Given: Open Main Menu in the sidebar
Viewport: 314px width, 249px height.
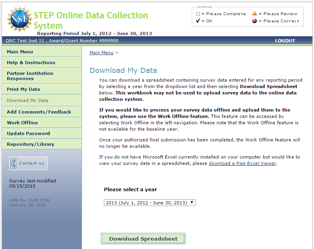Looking at the screenshot, I should point(20,52).
